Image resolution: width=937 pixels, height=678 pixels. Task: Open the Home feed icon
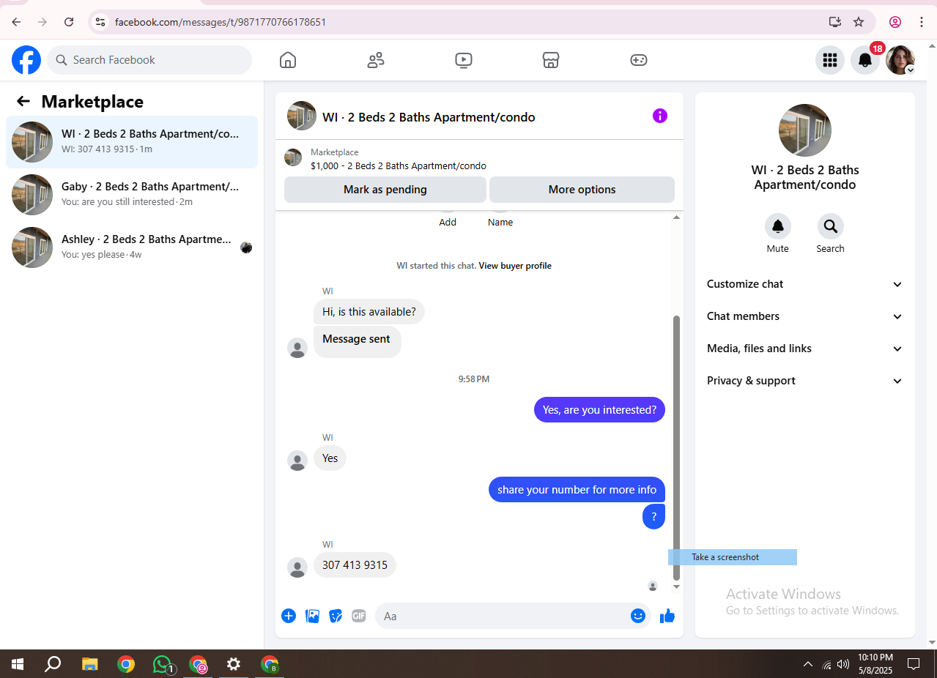coord(288,60)
